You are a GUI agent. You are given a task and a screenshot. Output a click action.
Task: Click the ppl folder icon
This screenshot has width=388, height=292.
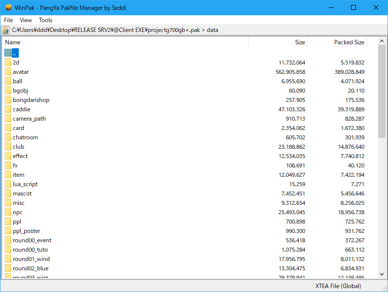(8, 222)
